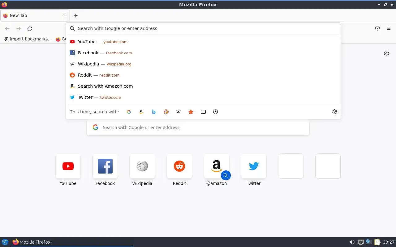
Task: Click the 23:27 taskbar clock
Action: point(389,242)
